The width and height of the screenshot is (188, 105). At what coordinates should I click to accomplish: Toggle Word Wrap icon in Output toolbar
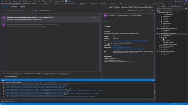(x=54, y=82)
